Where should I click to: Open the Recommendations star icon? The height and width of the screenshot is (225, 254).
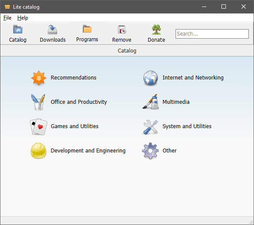[39, 78]
